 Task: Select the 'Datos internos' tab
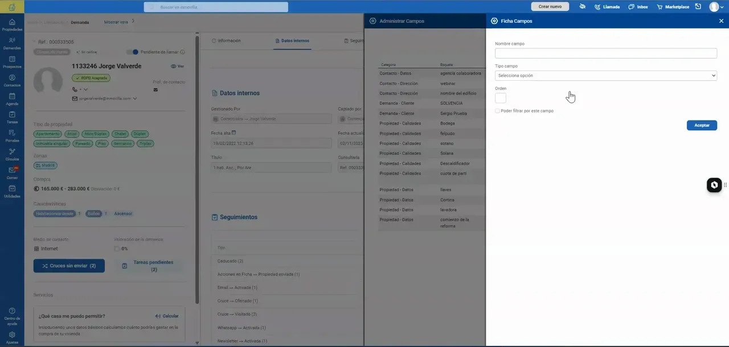292,41
